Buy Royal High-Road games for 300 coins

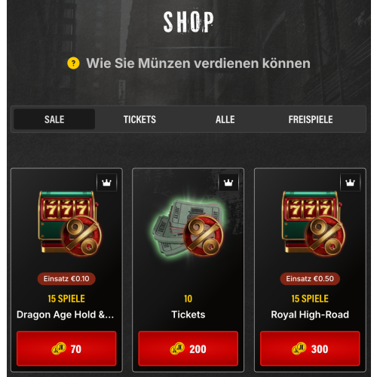(310, 348)
